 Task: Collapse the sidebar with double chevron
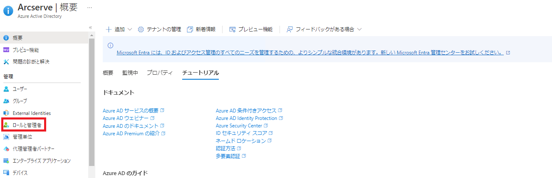pos(90,27)
